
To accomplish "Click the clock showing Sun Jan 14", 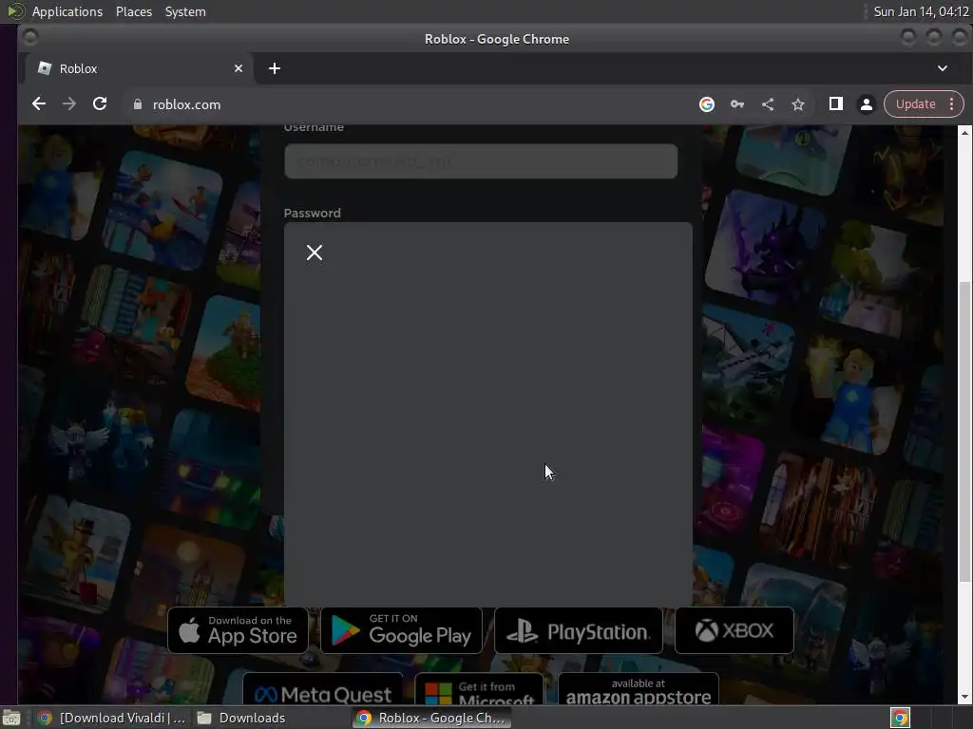I will (921, 11).
